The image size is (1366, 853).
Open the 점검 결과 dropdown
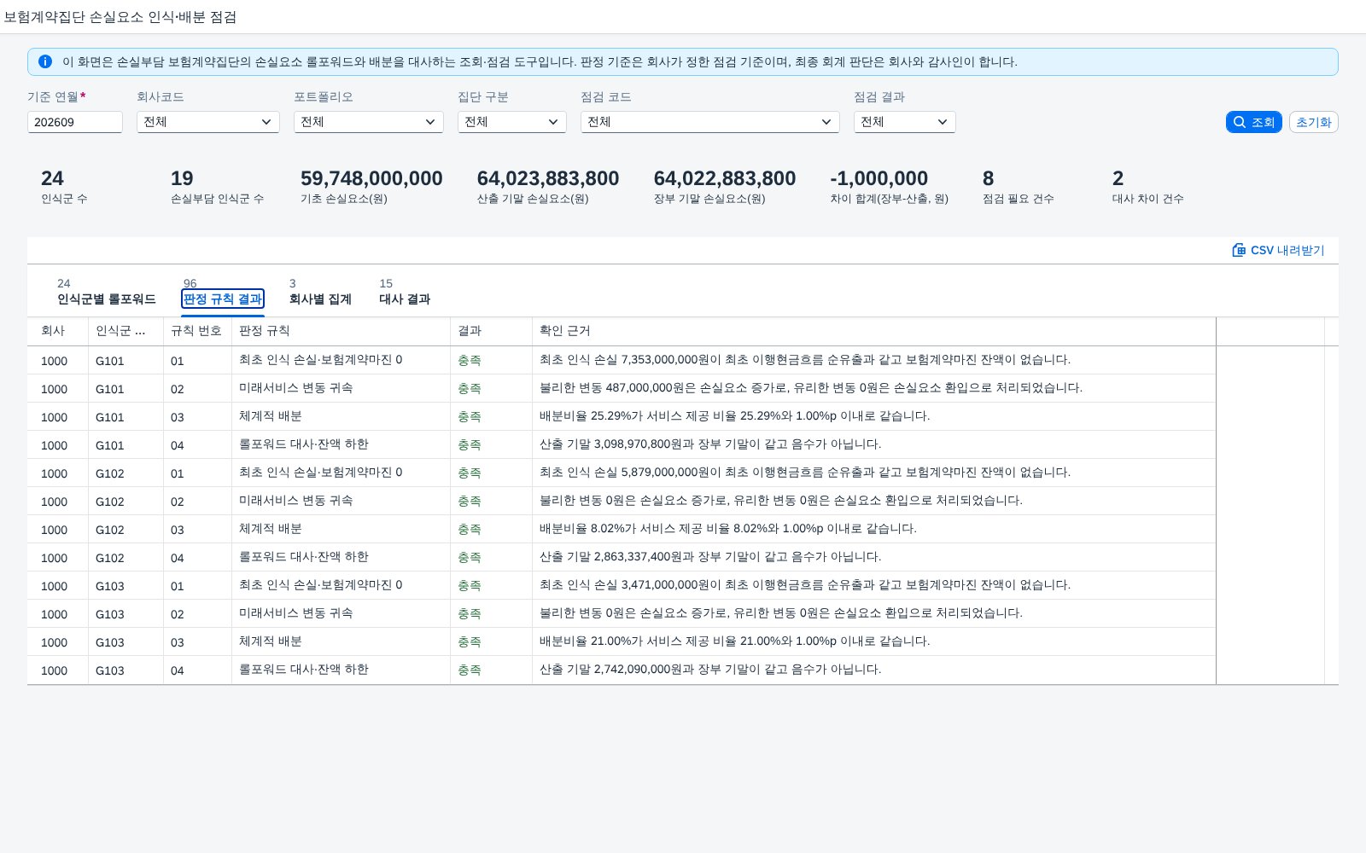pos(905,122)
